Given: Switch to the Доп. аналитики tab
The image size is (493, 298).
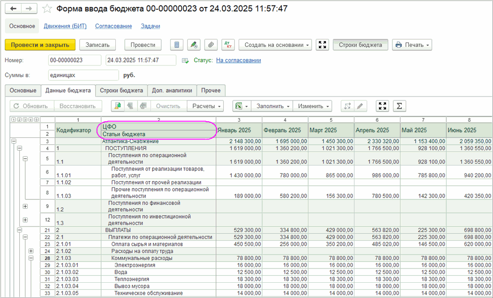Looking at the screenshot, I should [172, 91].
